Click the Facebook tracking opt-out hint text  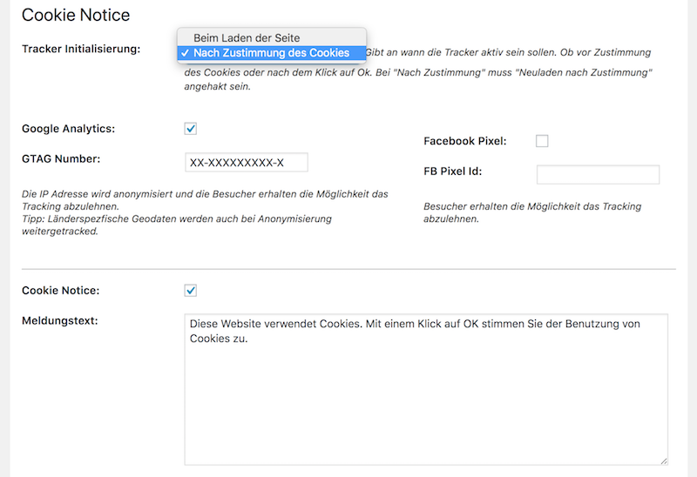[x=531, y=212]
